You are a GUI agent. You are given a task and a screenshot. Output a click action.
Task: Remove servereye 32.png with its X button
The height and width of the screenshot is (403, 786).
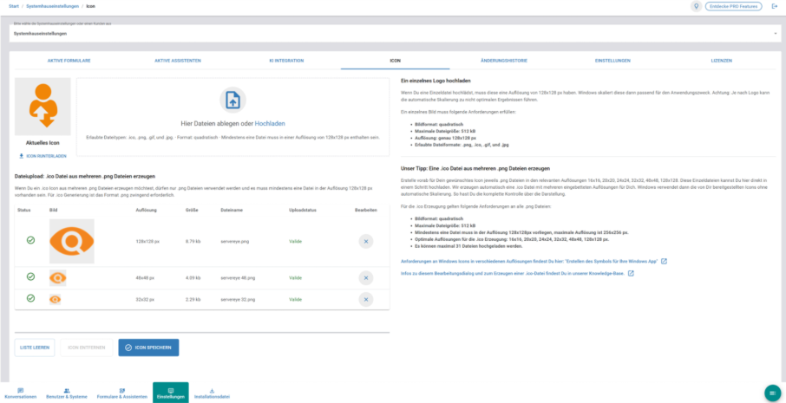pos(366,299)
